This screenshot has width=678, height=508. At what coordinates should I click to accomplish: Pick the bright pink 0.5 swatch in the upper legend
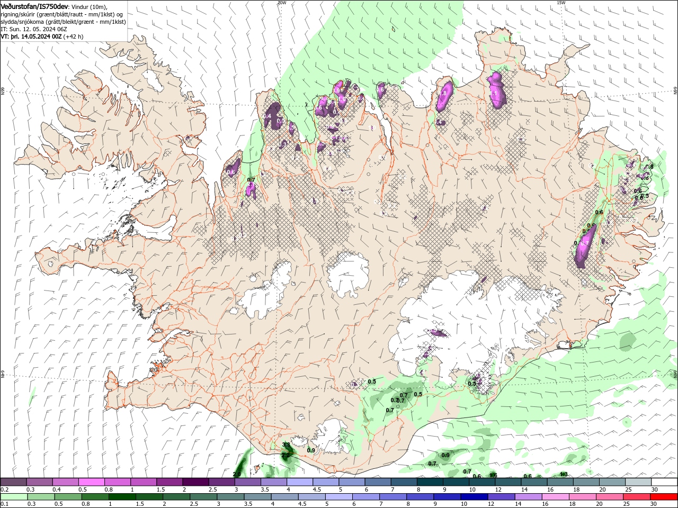pyautogui.click(x=92, y=482)
